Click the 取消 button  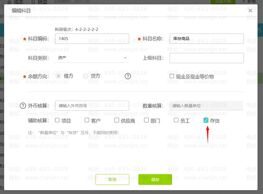click(112, 179)
